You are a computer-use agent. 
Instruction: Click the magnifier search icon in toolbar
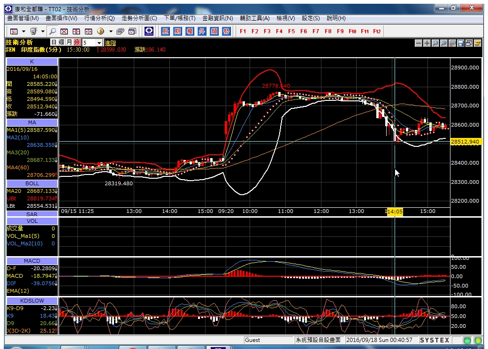[x=53, y=31]
